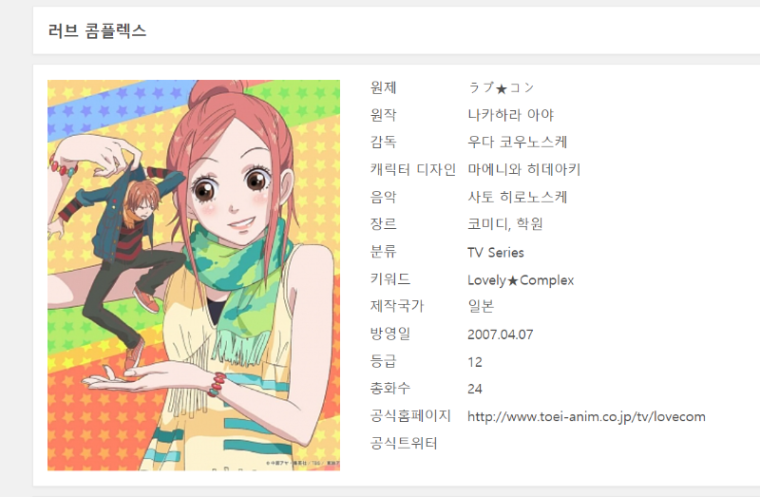Click the total episode count 24
The image size is (760, 497).
[475, 389]
